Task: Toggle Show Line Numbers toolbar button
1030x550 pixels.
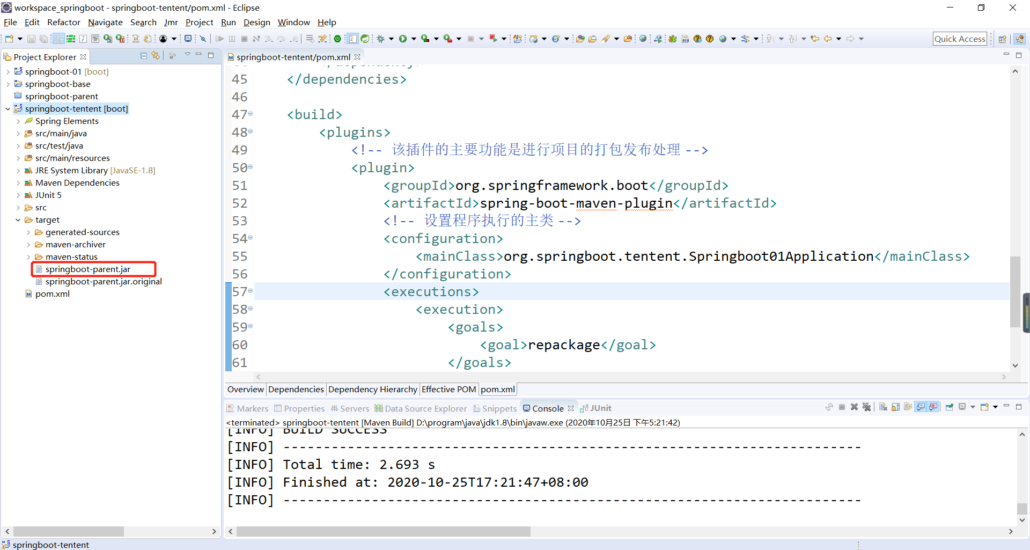Action: pyautogui.click(x=352, y=39)
